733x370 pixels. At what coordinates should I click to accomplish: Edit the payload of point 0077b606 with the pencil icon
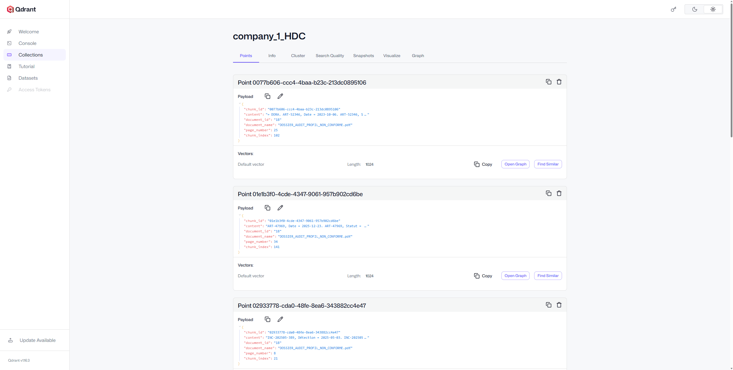[280, 96]
